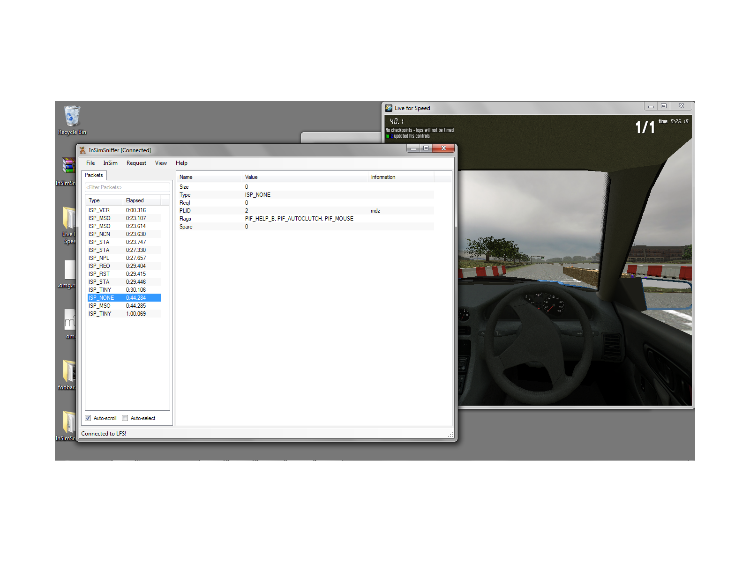Open the Recycle Bin desktop icon

72,120
